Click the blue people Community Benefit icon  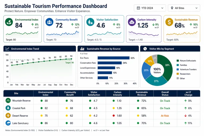coord(49,22)
